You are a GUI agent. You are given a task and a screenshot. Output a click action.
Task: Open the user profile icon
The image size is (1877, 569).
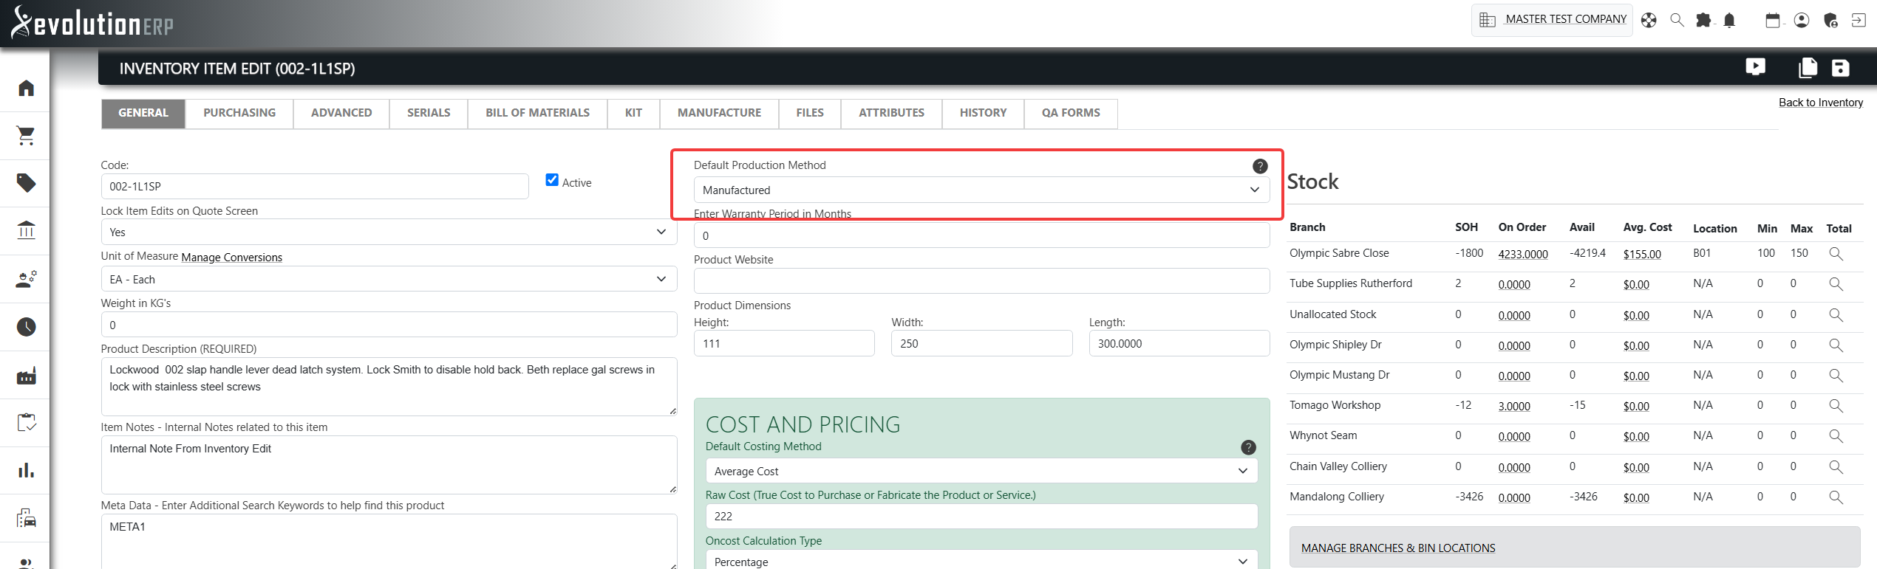(1802, 20)
